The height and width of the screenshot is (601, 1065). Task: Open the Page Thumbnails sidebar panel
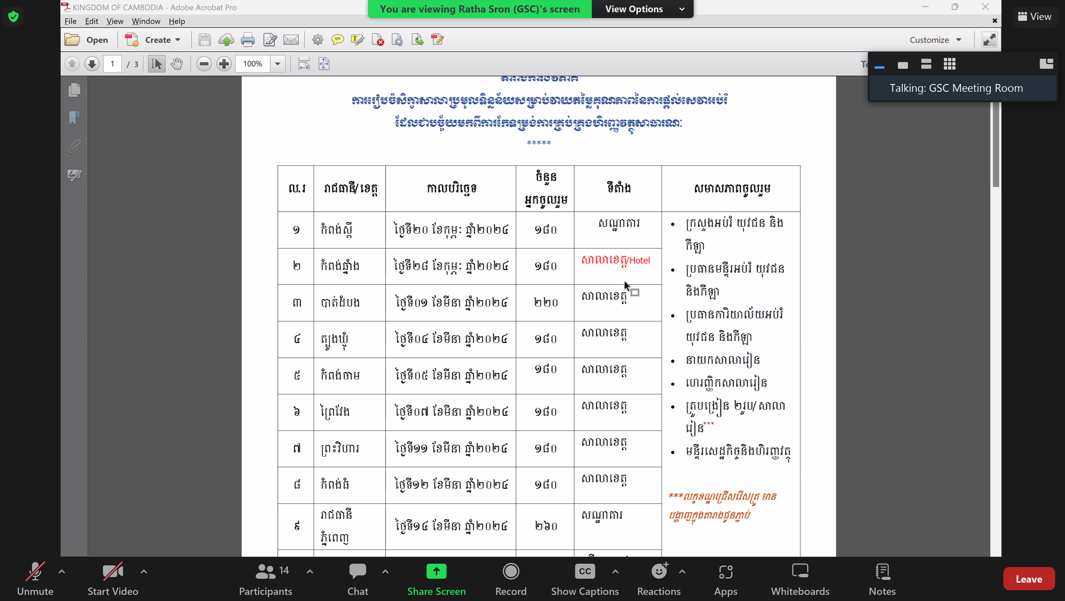click(74, 90)
